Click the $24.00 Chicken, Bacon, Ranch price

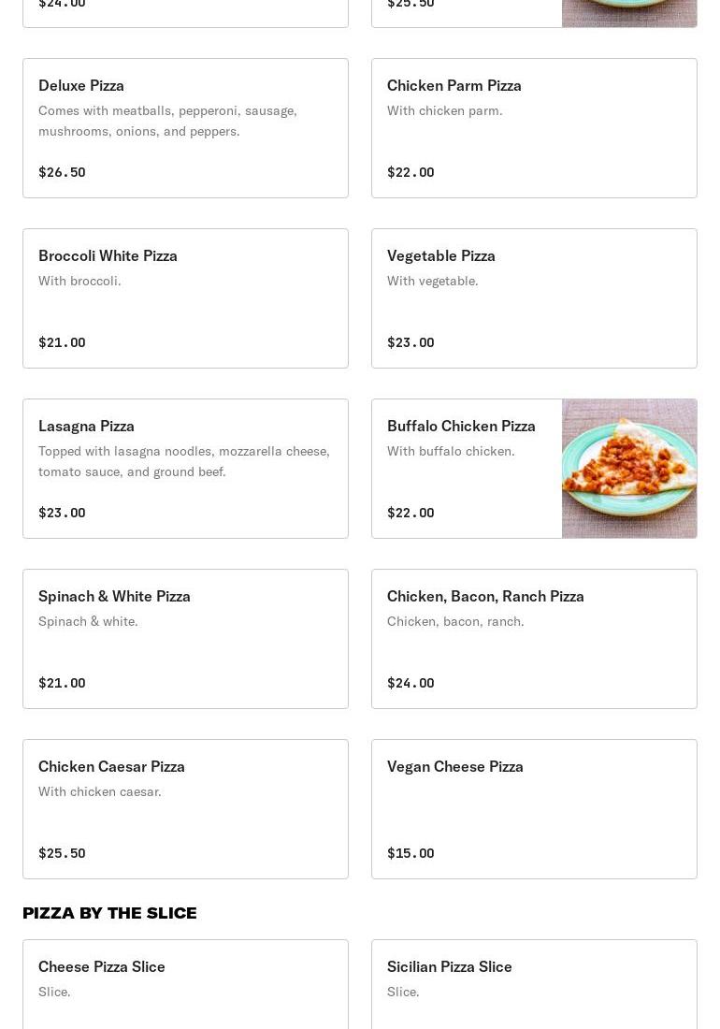[410, 683]
